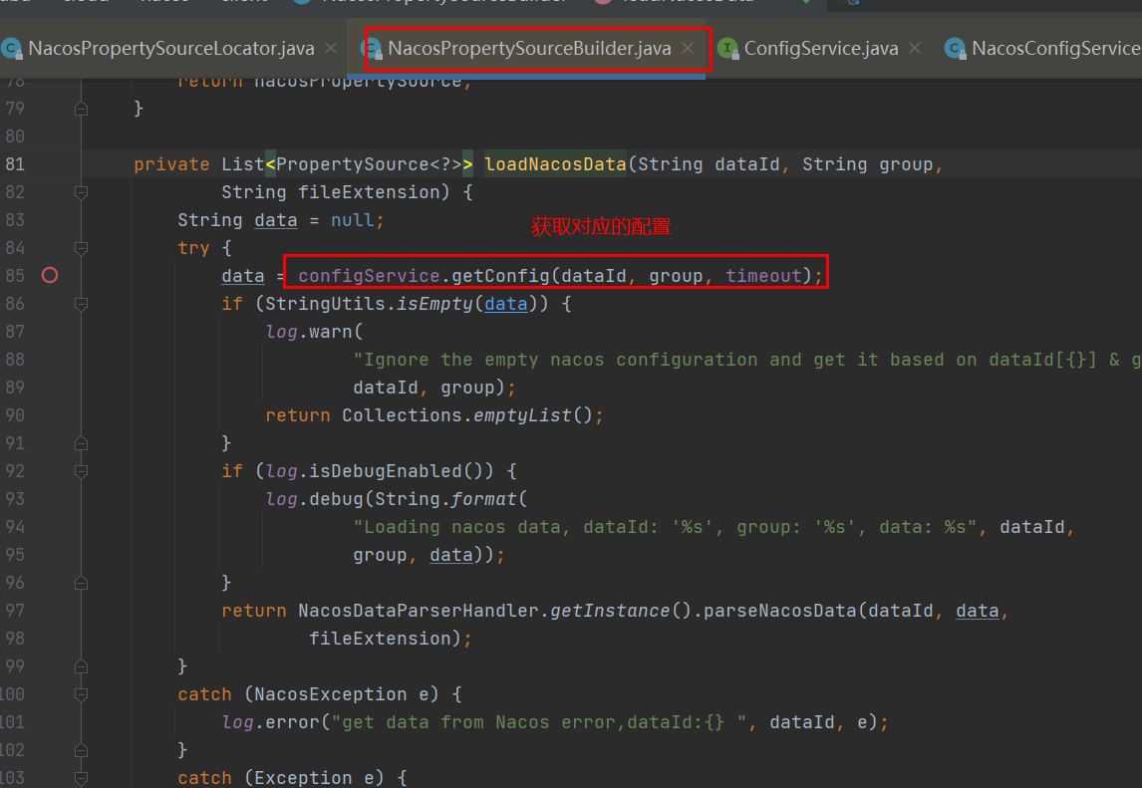The height and width of the screenshot is (788, 1142).
Task: Click NacosDataParserHandler class reference
Action: click(x=419, y=611)
